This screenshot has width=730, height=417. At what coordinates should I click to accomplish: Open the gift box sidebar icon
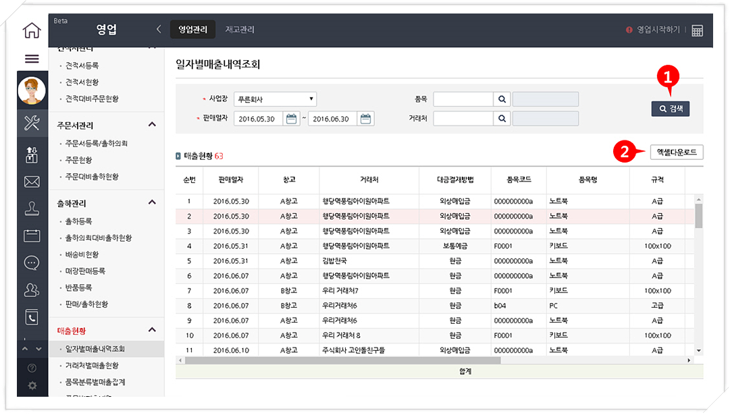point(32,155)
